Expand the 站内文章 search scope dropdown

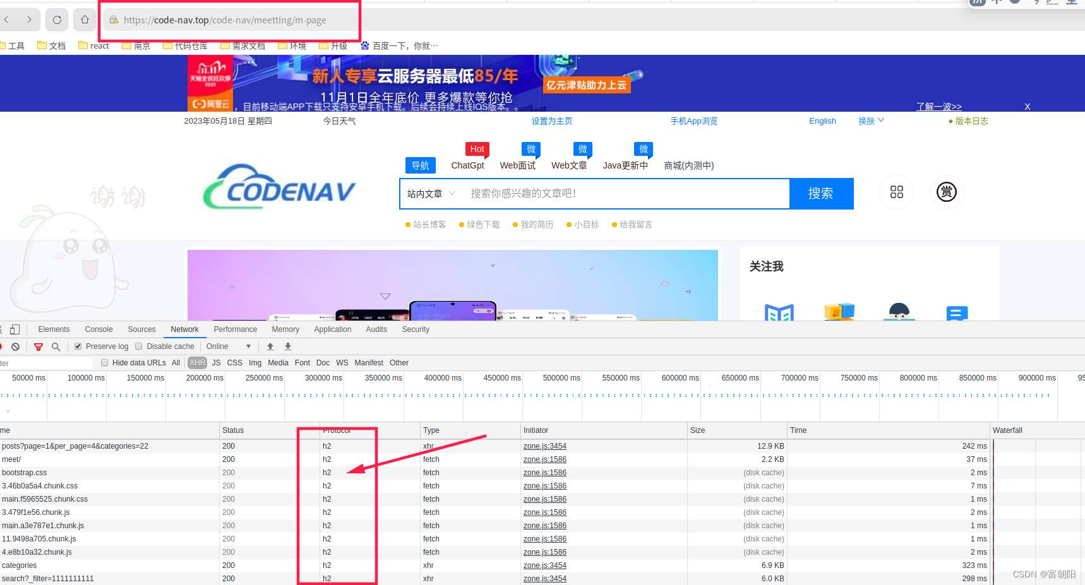[431, 194]
